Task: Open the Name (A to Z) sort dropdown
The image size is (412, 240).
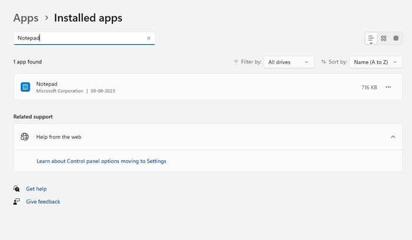Action: [x=376, y=62]
